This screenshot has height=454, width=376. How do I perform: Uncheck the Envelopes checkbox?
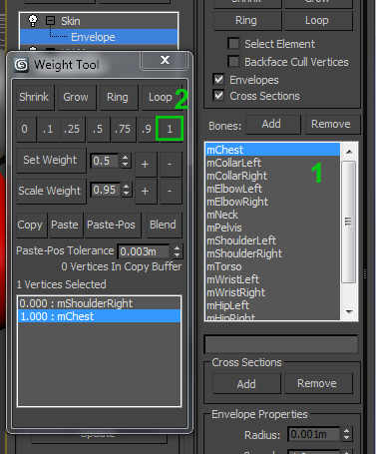click(x=218, y=80)
